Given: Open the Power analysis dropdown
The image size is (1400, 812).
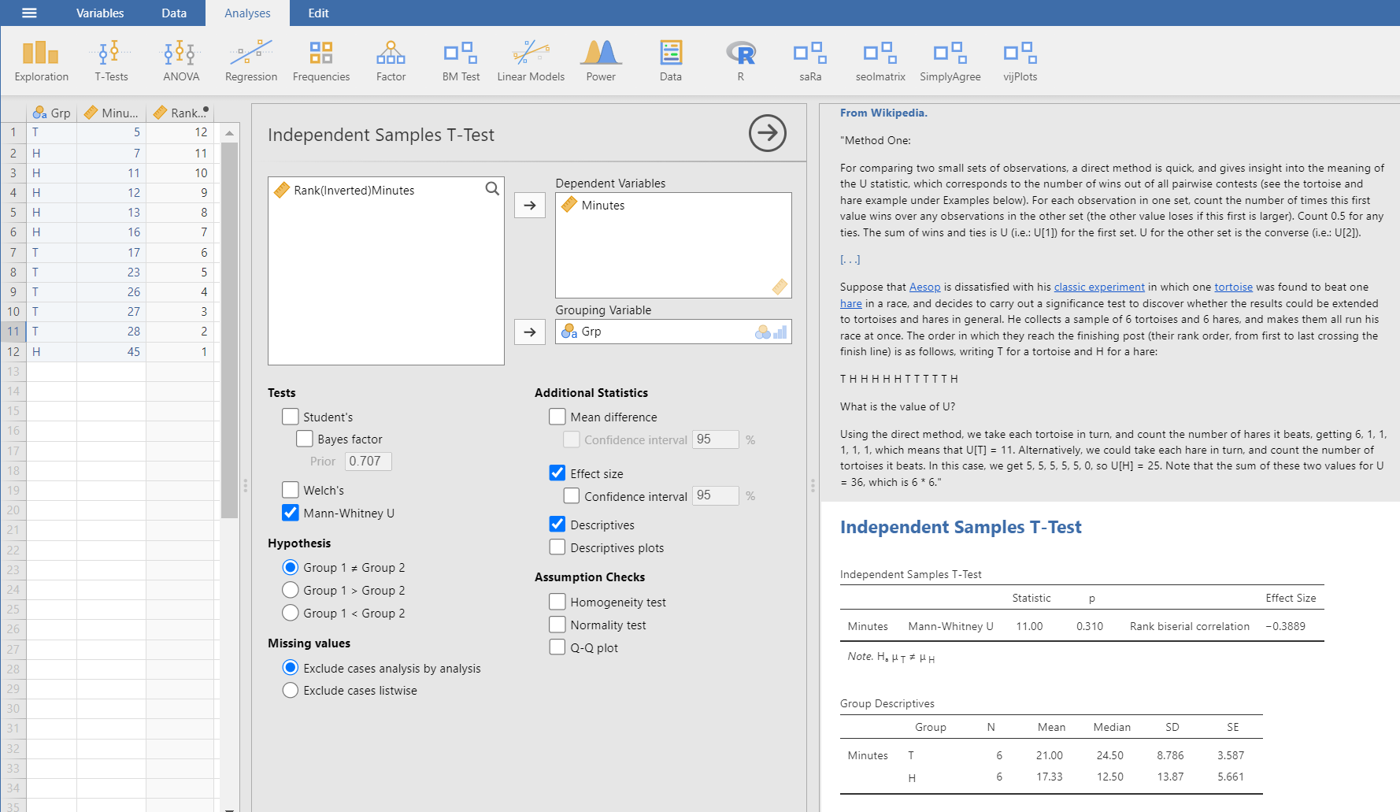Looking at the screenshot, I should [x=601, y=61].
